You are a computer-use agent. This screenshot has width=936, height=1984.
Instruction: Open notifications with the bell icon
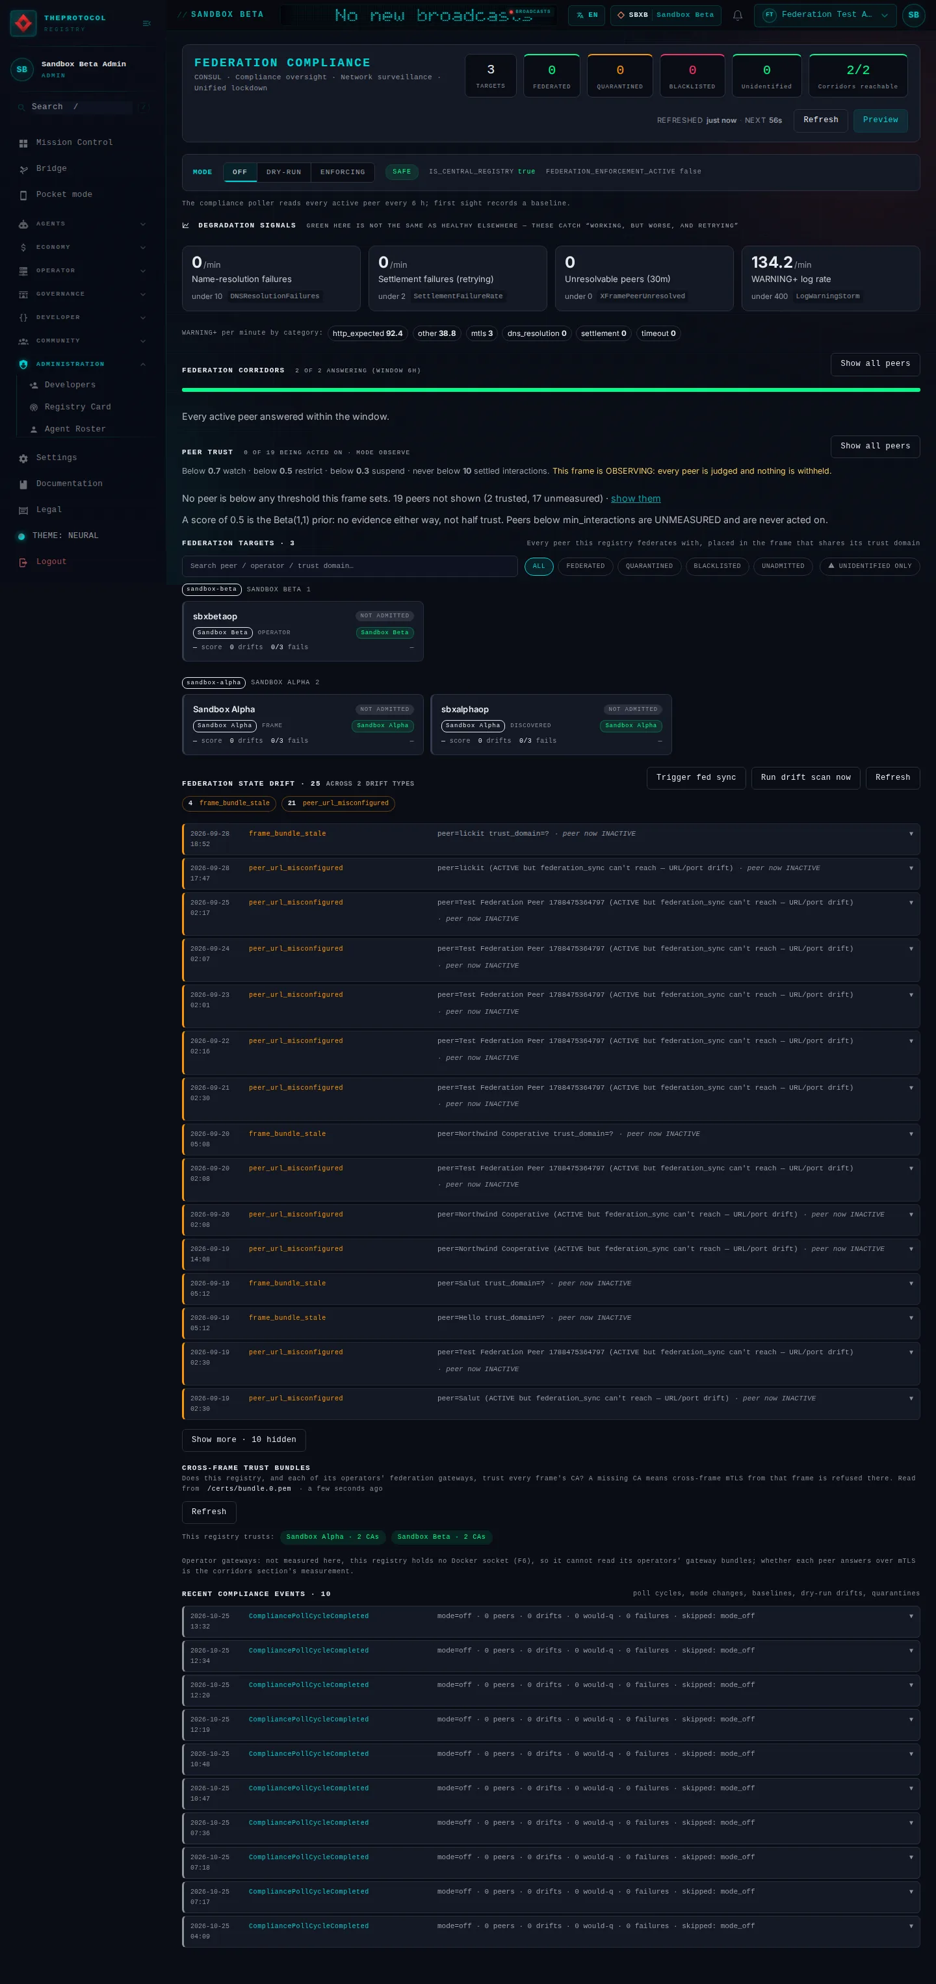coord(737,15)
